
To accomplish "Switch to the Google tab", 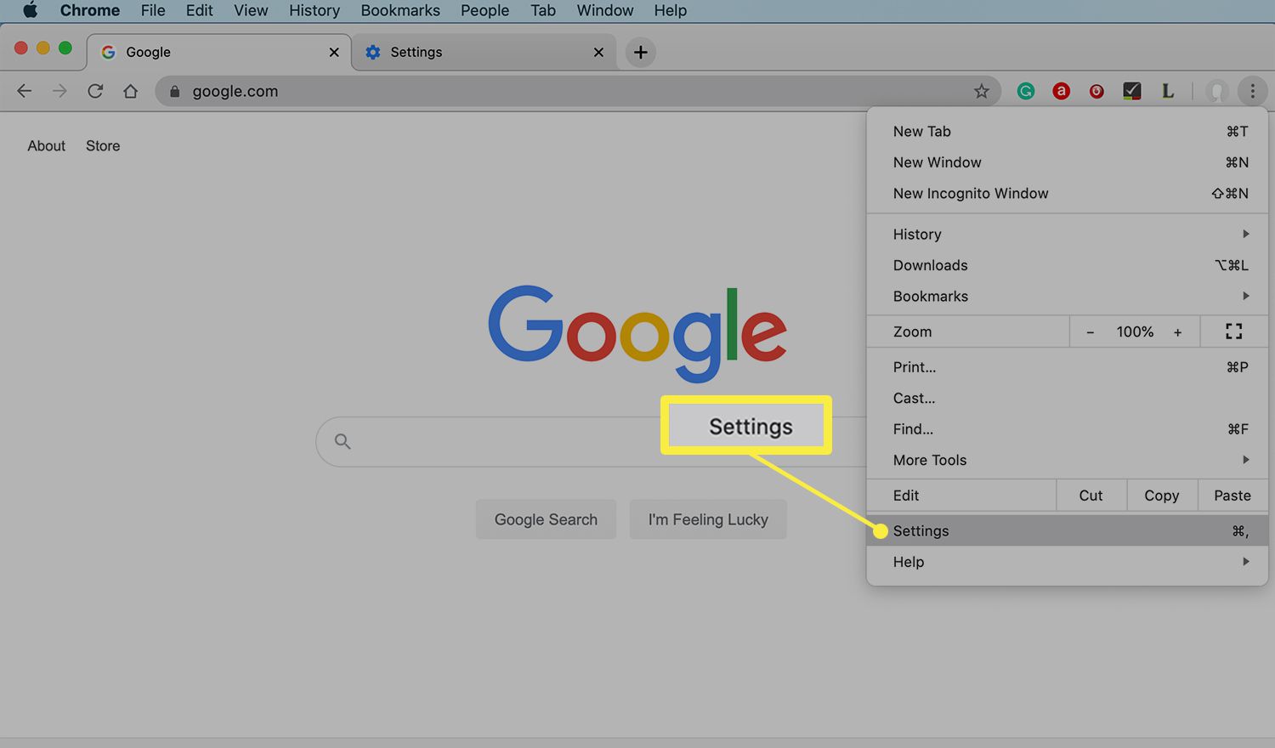I will click(x=219, y=52).
